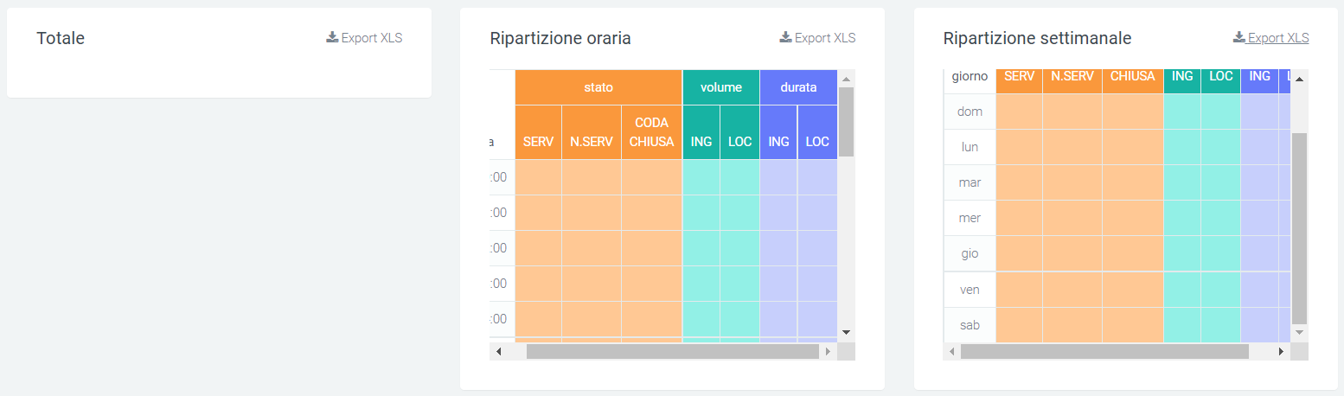Click the download icon in the Ripartizione settimanale header
Image resolution: width=1344 pixels, height=396 pixels.
point(1238,37)
